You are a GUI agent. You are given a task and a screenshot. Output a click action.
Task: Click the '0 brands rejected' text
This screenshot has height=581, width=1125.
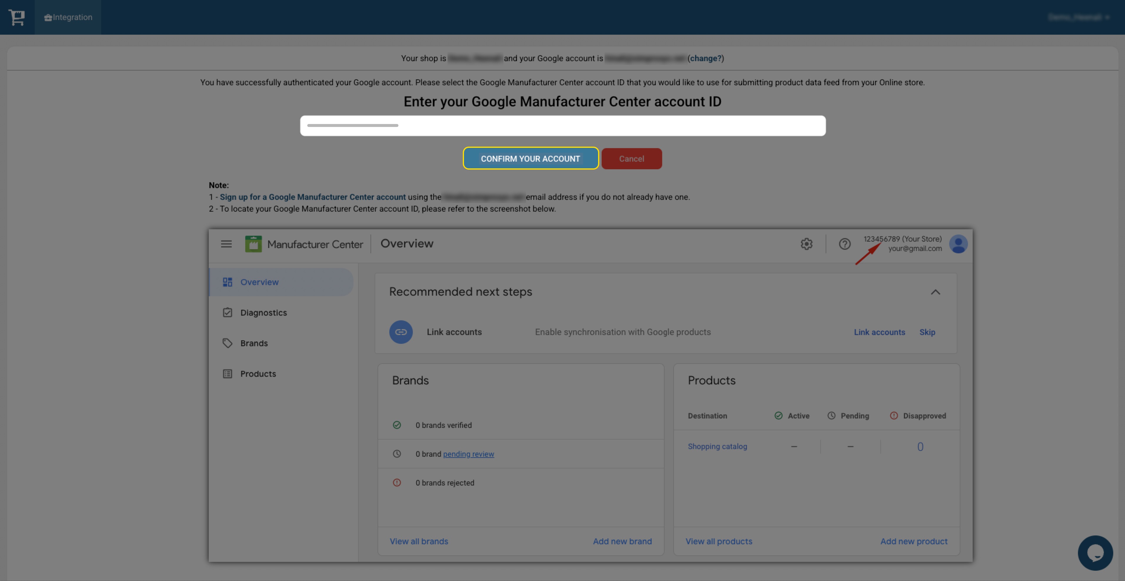[445, 483]
